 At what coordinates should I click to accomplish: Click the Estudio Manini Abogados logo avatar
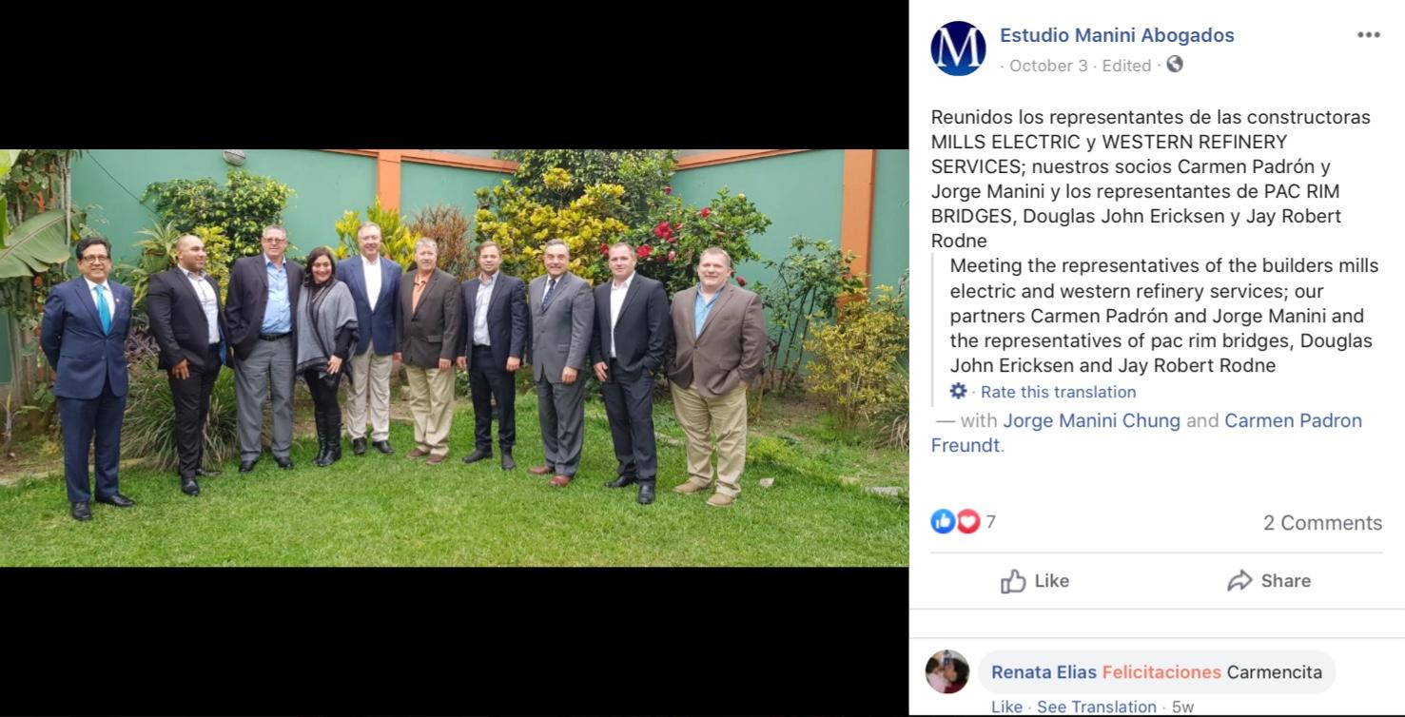click(958, 48)
